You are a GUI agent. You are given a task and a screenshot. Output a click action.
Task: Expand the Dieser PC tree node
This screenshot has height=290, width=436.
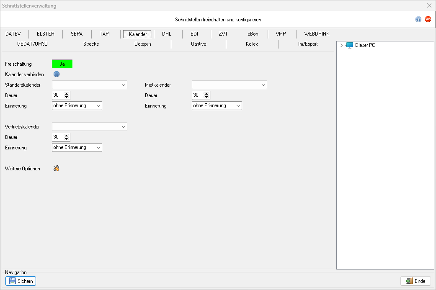click(342, 45)
